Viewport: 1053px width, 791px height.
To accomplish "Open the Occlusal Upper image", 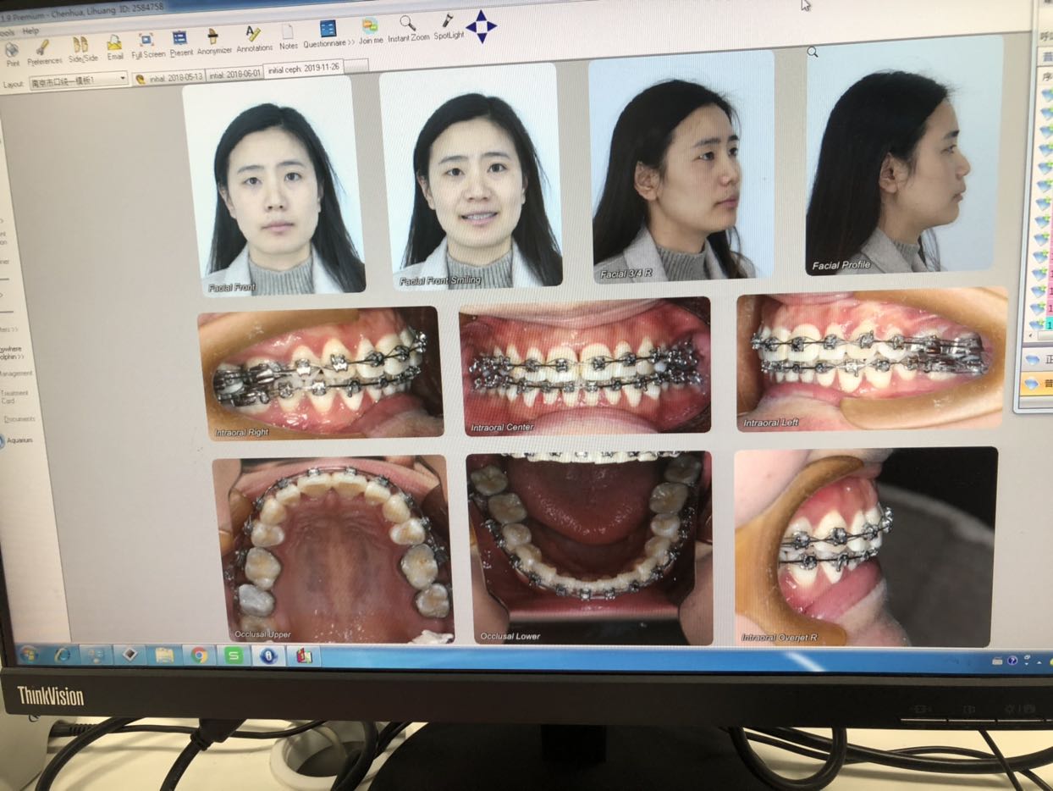I will [x=333, y=550].
